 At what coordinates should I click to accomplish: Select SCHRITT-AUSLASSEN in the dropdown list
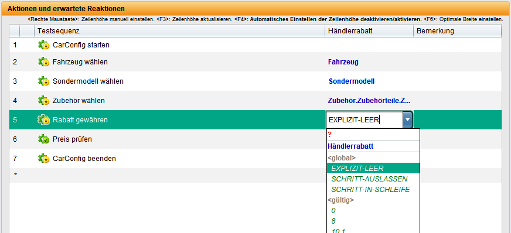[x=373, y=179]
